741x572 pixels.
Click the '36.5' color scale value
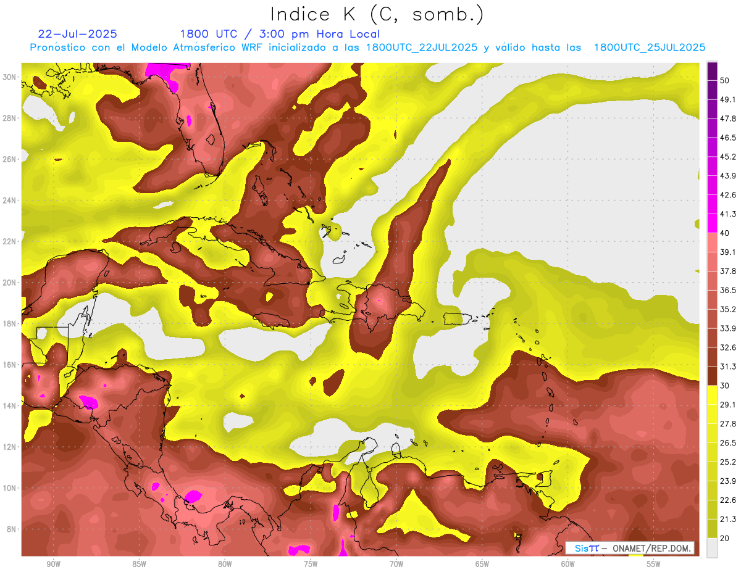coord(727,290)
